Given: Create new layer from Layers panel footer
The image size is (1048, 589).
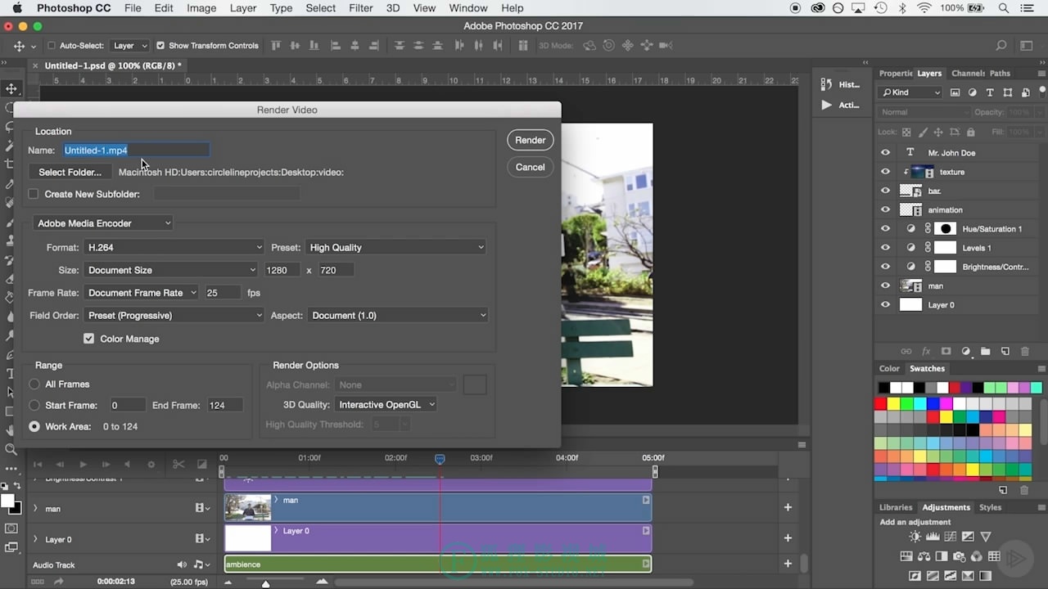Looking at the screenshot, I should [1005, 351].
